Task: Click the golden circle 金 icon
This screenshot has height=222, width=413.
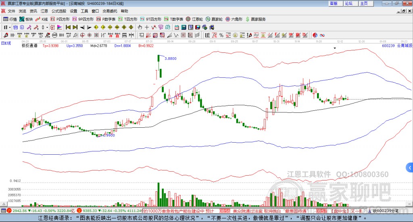Action: click(x=235, y=35)
